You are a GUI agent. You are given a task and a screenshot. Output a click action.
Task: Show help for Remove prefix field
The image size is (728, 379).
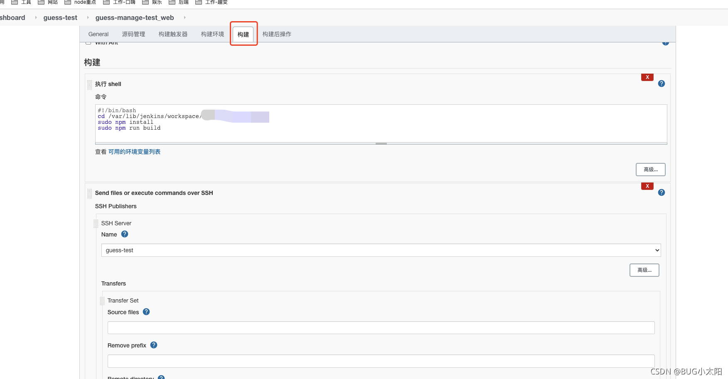pos(154,345)
